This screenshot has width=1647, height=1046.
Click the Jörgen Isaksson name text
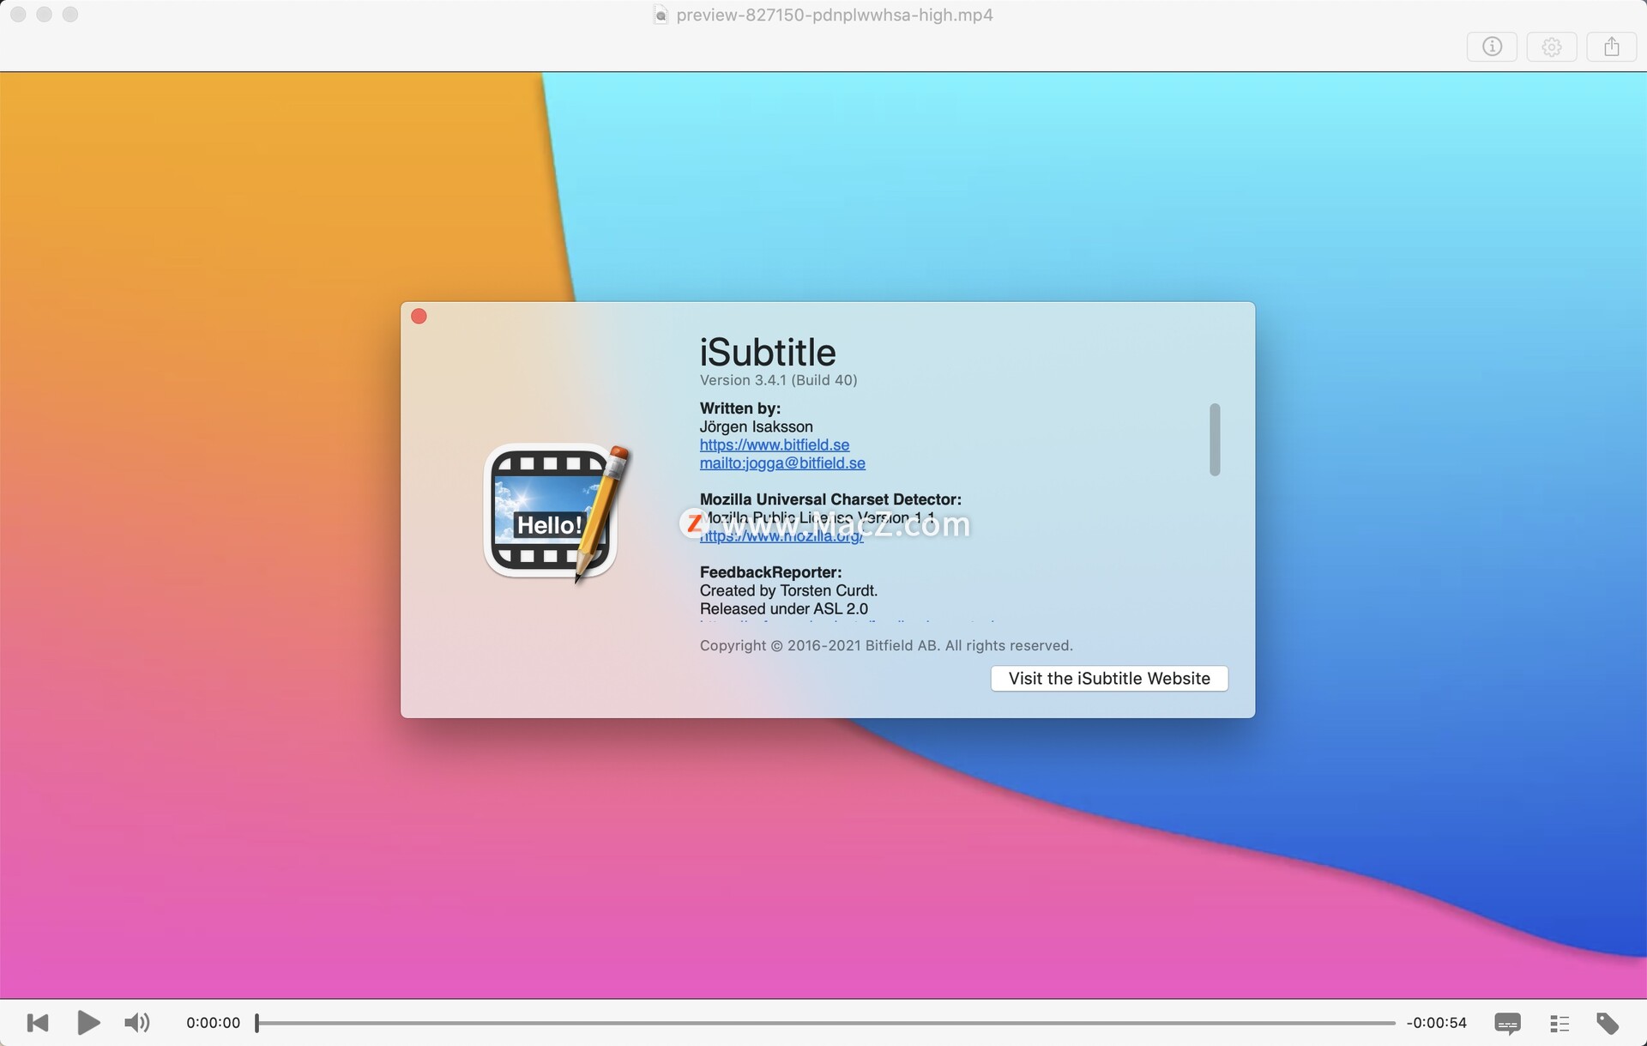click(x=756, y=426)
